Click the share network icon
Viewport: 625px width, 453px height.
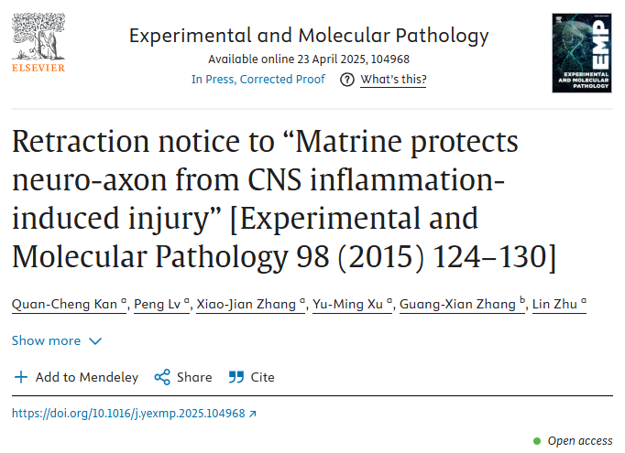click(x=162, y=377)
